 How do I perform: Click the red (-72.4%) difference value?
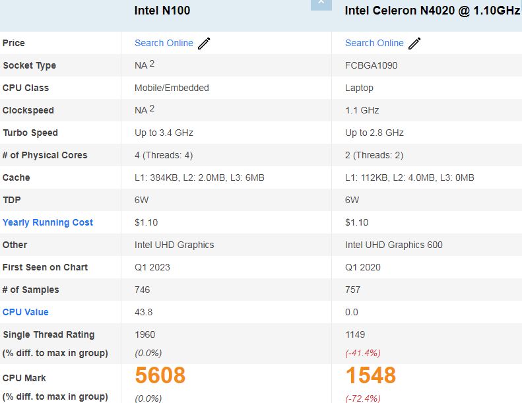pyautogui.click(x=362, y=398)
